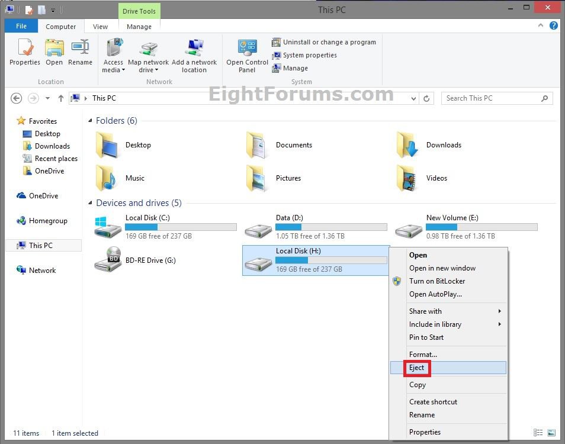Expand the Map network drive dropdown
Image resolution: width=565 pixels, height=444 pixels.
(148, 66)
